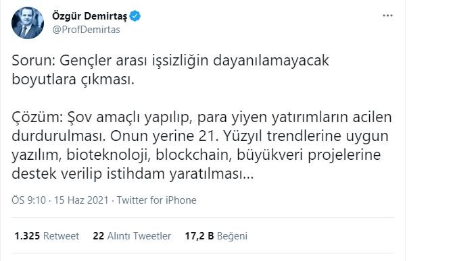This screenshot has width=453, height=261.
Task: Click the display name Özgür Demirtaş
Action: coord(89,16)
